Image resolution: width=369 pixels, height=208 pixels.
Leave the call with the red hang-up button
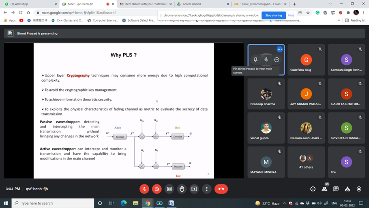[x=221, y=189]
